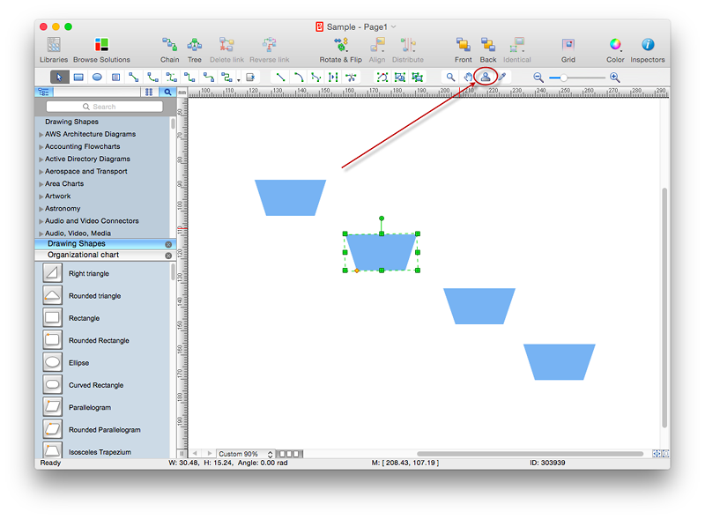Select the eyedropper tool
This screenshot has height=519, width=705.
point(502,78)
